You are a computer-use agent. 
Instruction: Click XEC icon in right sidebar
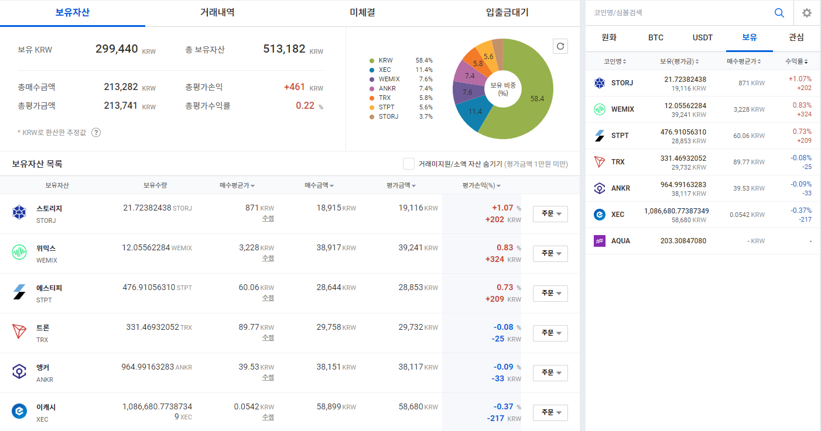pos(600,215)
